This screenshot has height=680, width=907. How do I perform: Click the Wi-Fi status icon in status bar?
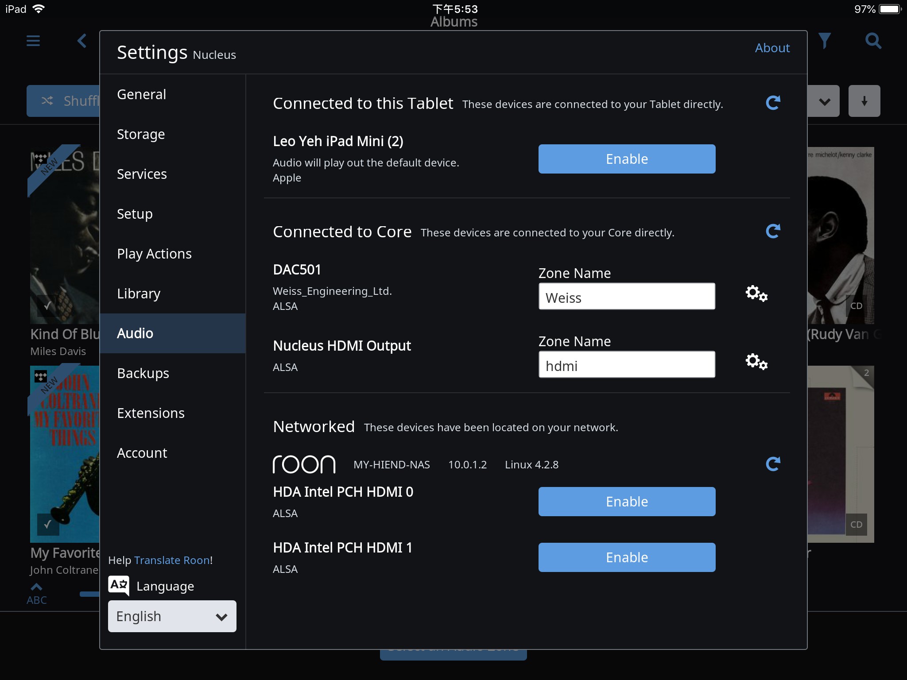[x=39, y=9]
